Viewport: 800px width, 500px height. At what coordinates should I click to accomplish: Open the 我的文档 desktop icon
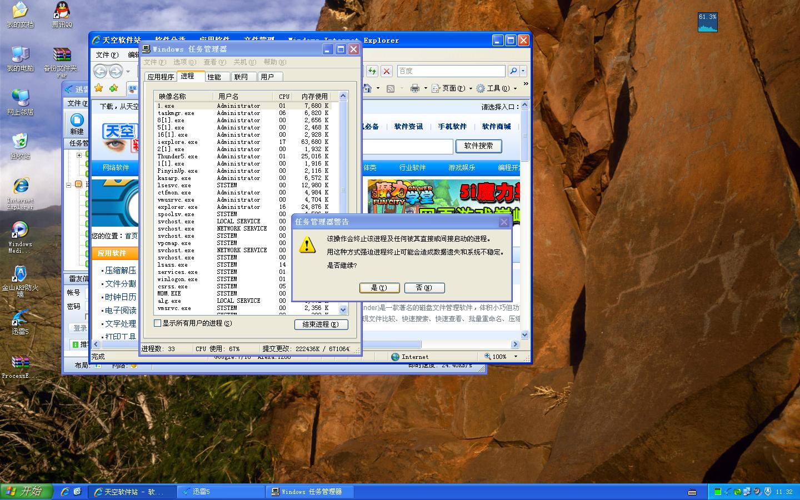[20, 15]
